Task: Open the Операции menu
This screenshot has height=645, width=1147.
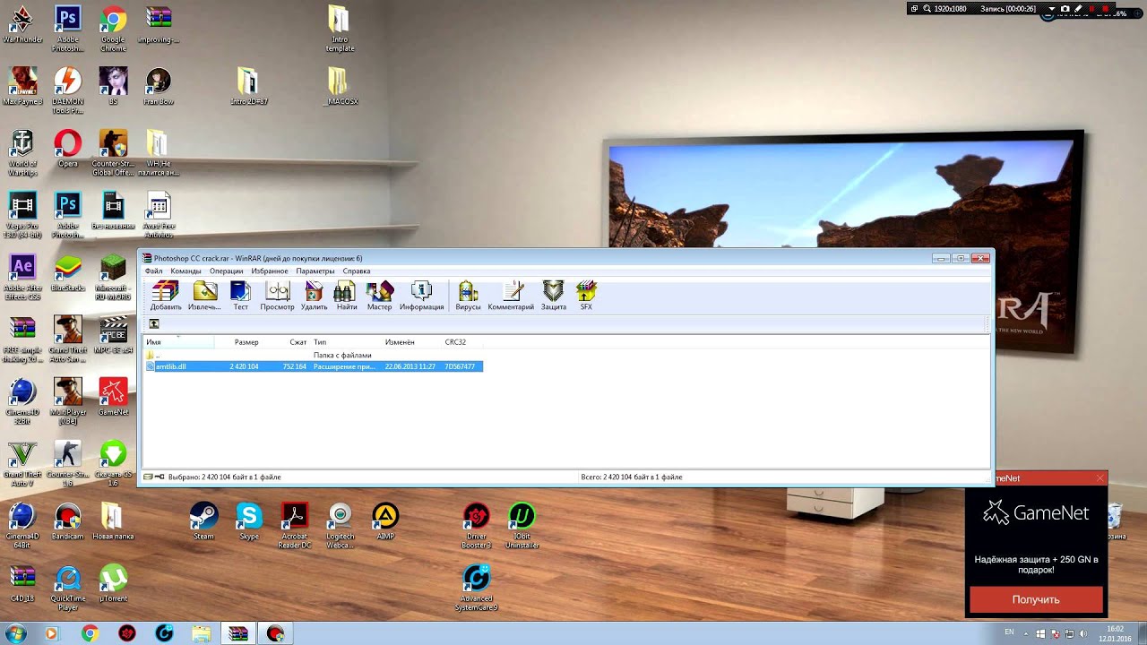Action: click(x=227, y=271)
